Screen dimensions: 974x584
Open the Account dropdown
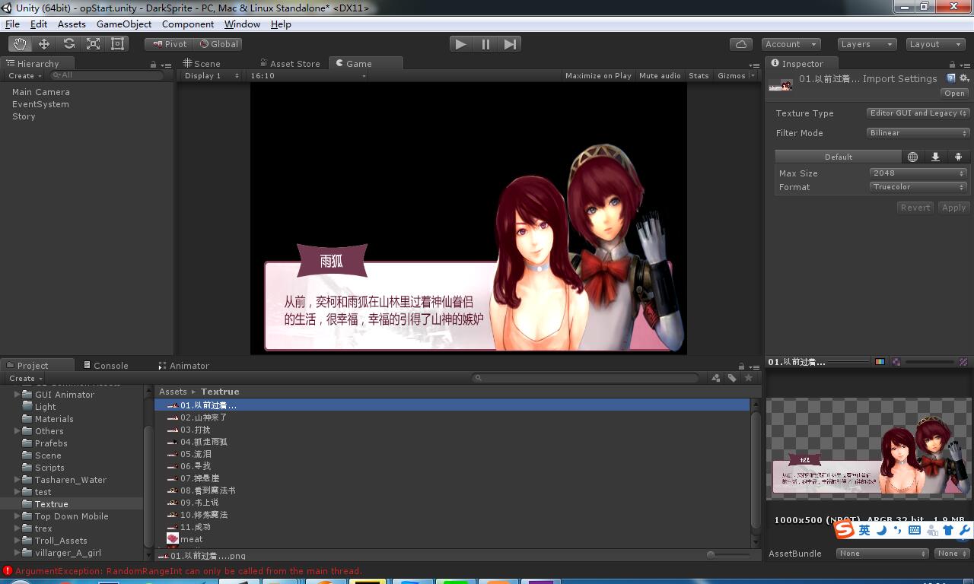pos(791,44)
